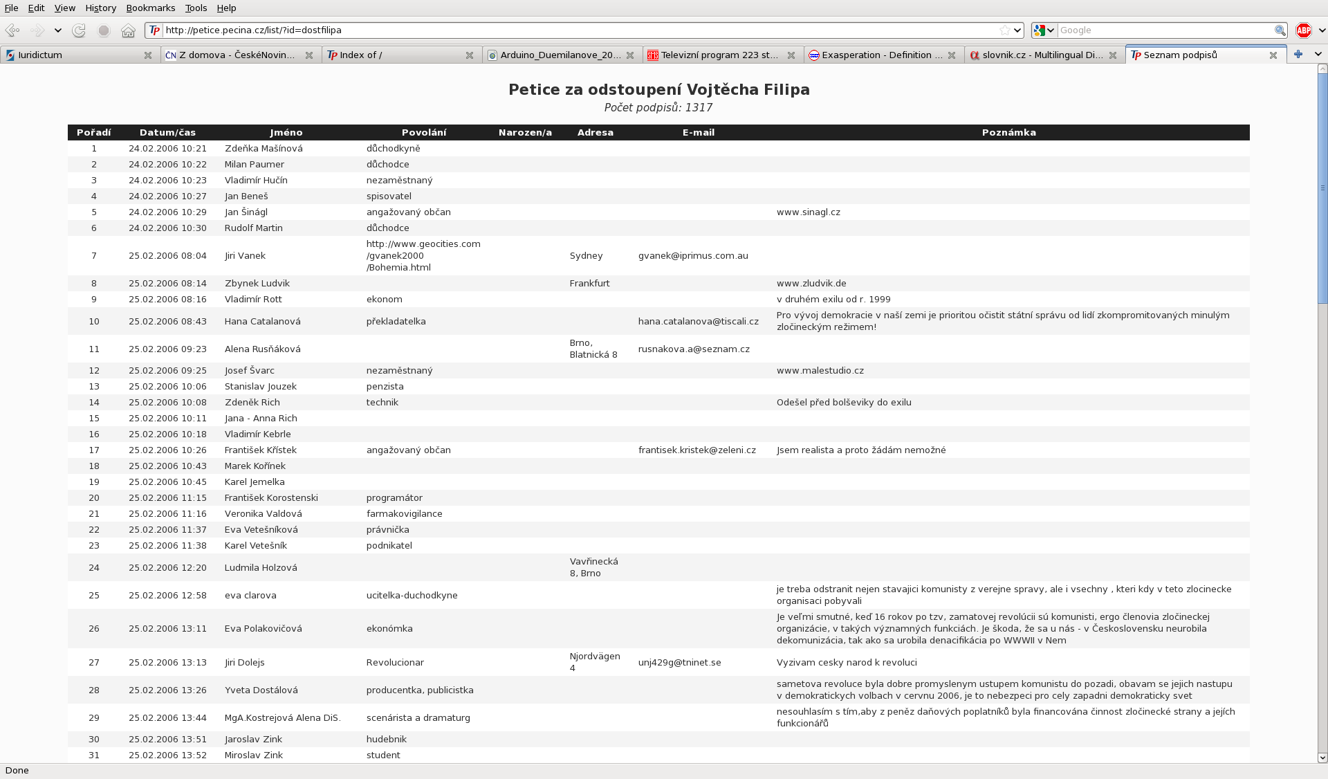Click the vertical scrollbar thumb

tap(1322, 188)
